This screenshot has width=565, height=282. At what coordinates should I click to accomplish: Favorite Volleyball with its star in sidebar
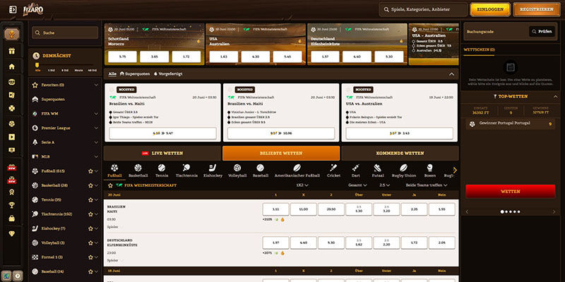pyautogui.click(x=91, y=243)
